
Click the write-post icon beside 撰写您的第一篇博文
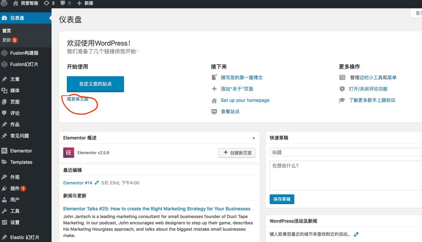pyautogui.click(x=214, y=77)
